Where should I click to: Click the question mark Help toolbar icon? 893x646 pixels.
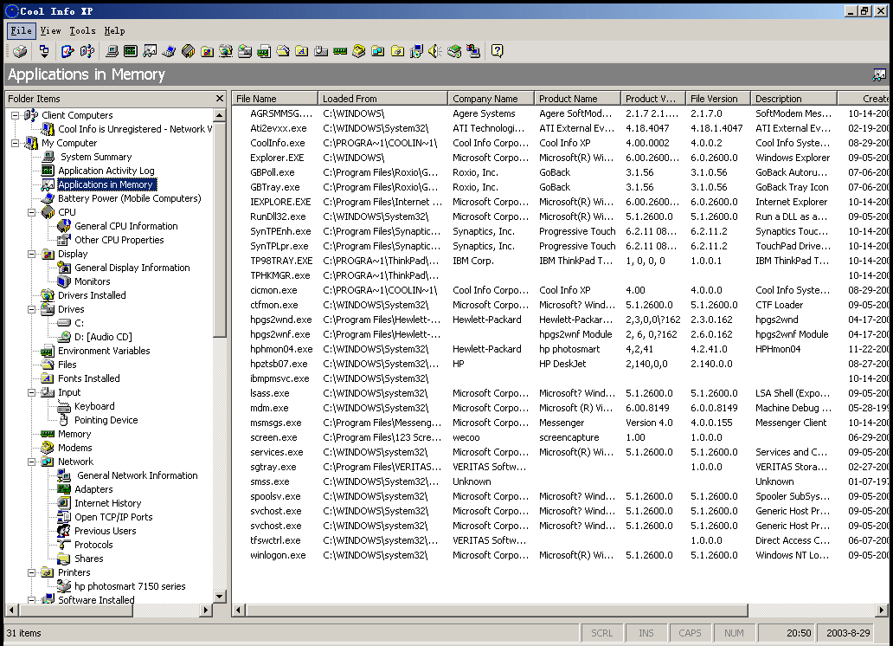tap(498, 51)
